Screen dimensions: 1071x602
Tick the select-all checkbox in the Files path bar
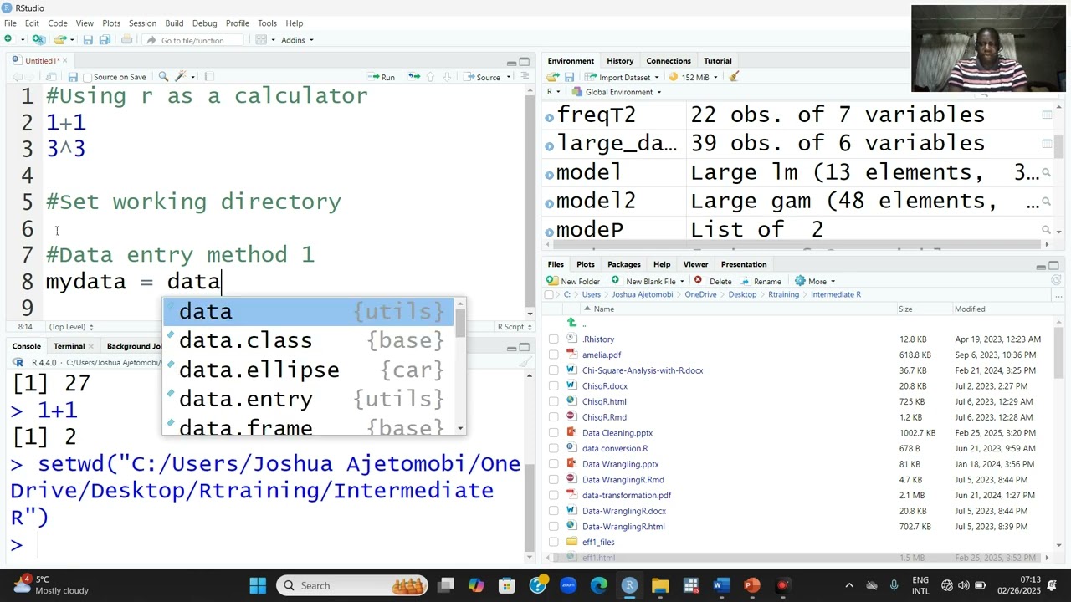(x=549, y=294)
